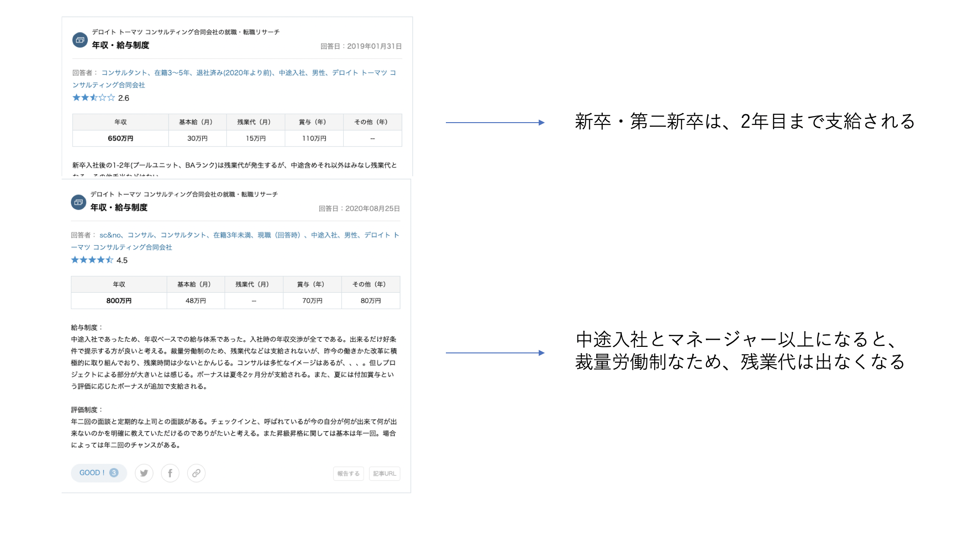Share the review on Twitter

click(x=144, y=473)
